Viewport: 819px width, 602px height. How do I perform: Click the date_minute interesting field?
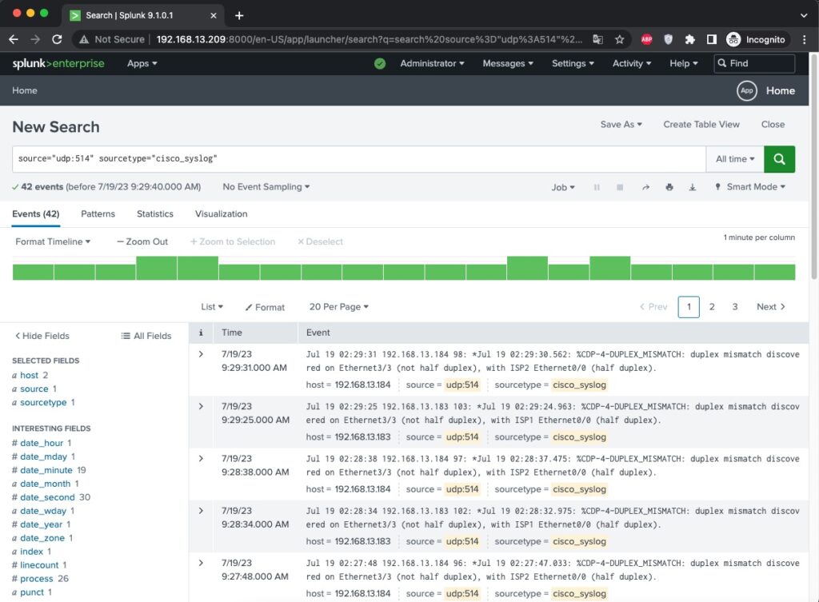pyautogui.click(x=46, y=470)
